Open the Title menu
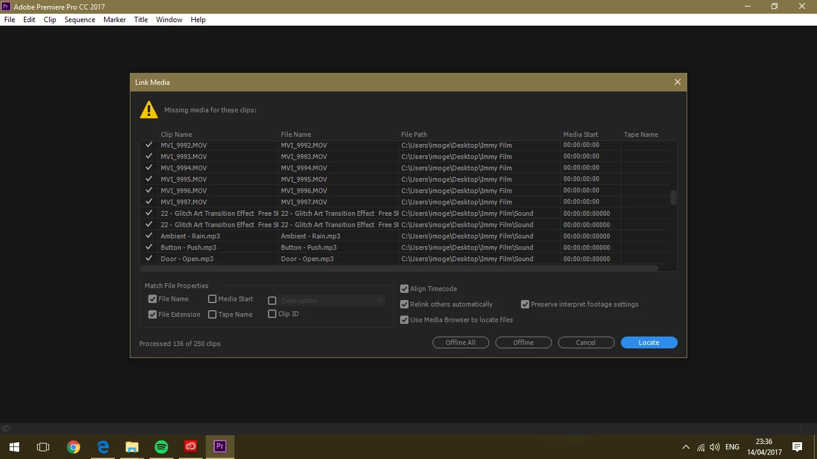Image resolution: width=817 pixels, height=459 pixels. (141, 20)
